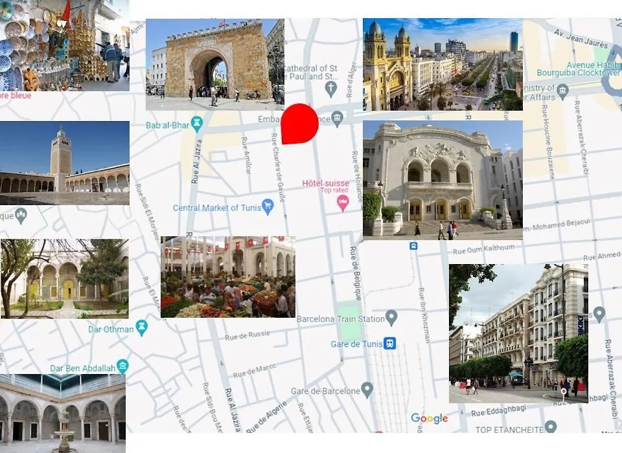Click the Central Market of Tunis label
The width and height of the screenshot is (622, 453).
pyautogui.click(x=217, y=208)
